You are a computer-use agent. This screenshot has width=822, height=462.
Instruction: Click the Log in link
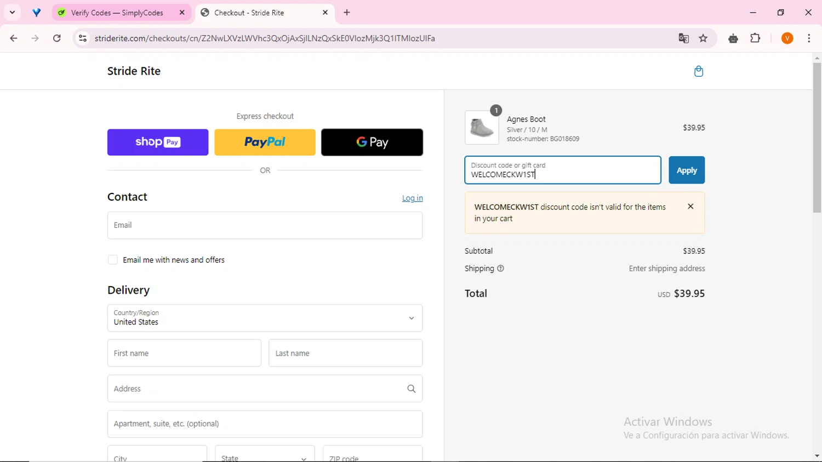point(413,198)
